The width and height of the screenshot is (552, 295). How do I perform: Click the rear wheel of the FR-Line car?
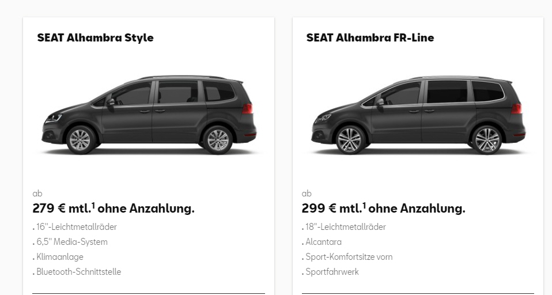(x=486, y=140)
